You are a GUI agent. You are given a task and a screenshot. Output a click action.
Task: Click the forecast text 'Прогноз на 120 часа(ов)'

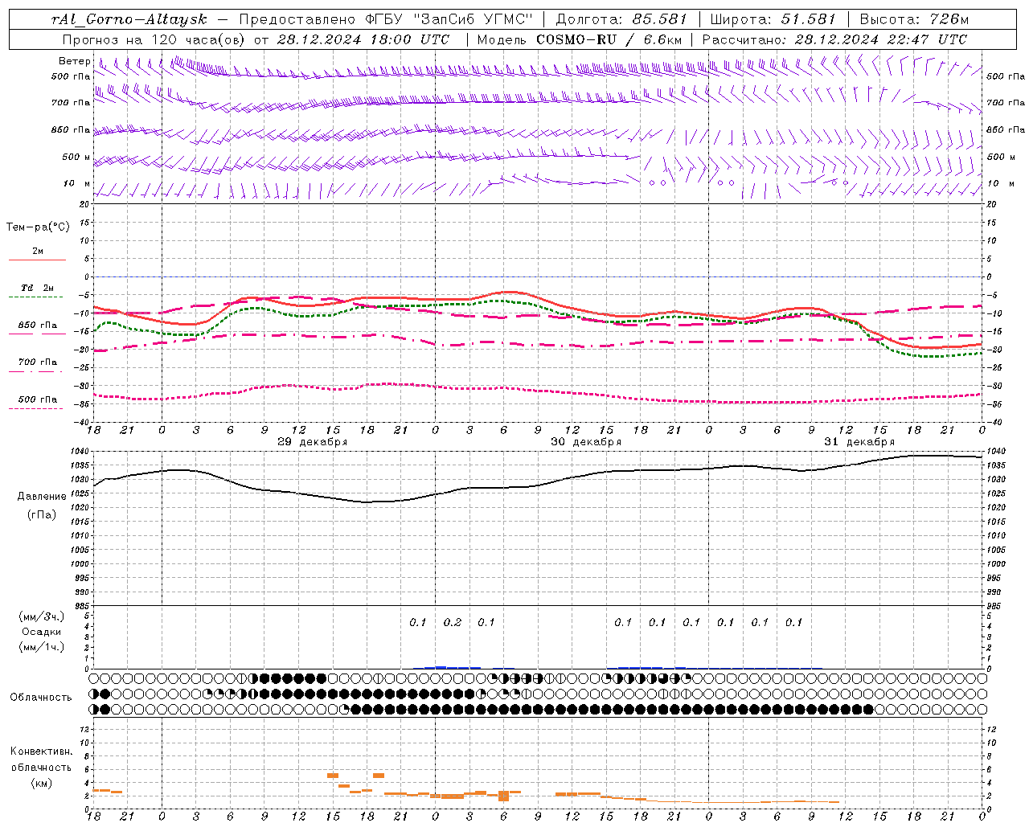pos(154,39)
